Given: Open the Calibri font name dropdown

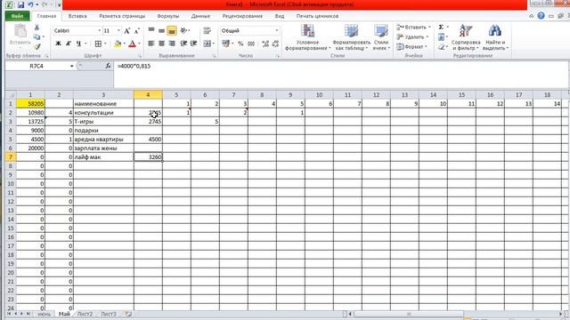Looking at the screenshot, I should (x=99, y=31).
